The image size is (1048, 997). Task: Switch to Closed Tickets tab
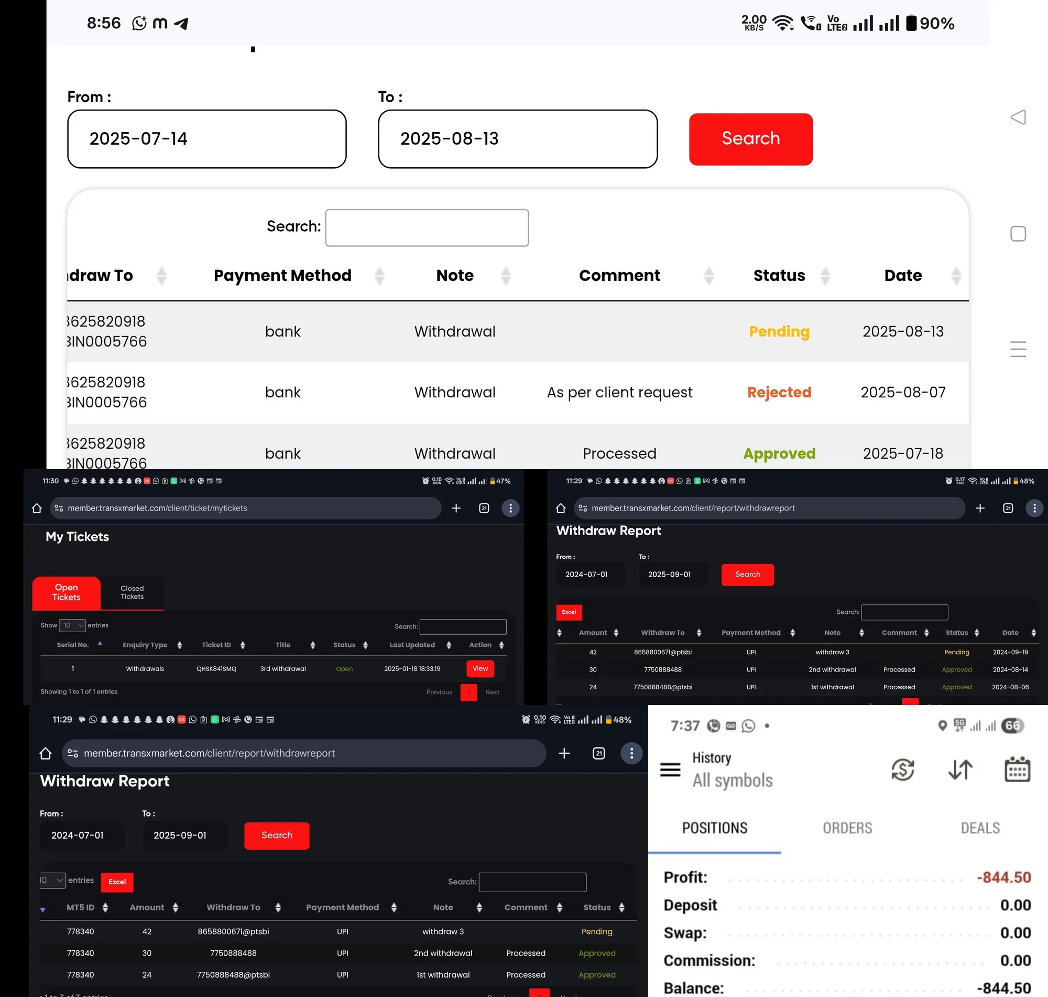(132, 592)
